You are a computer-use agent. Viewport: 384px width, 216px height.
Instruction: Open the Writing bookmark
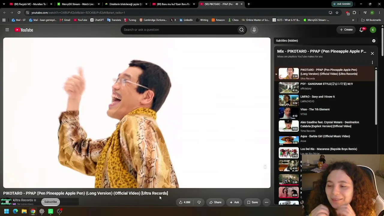pos(202,20)
